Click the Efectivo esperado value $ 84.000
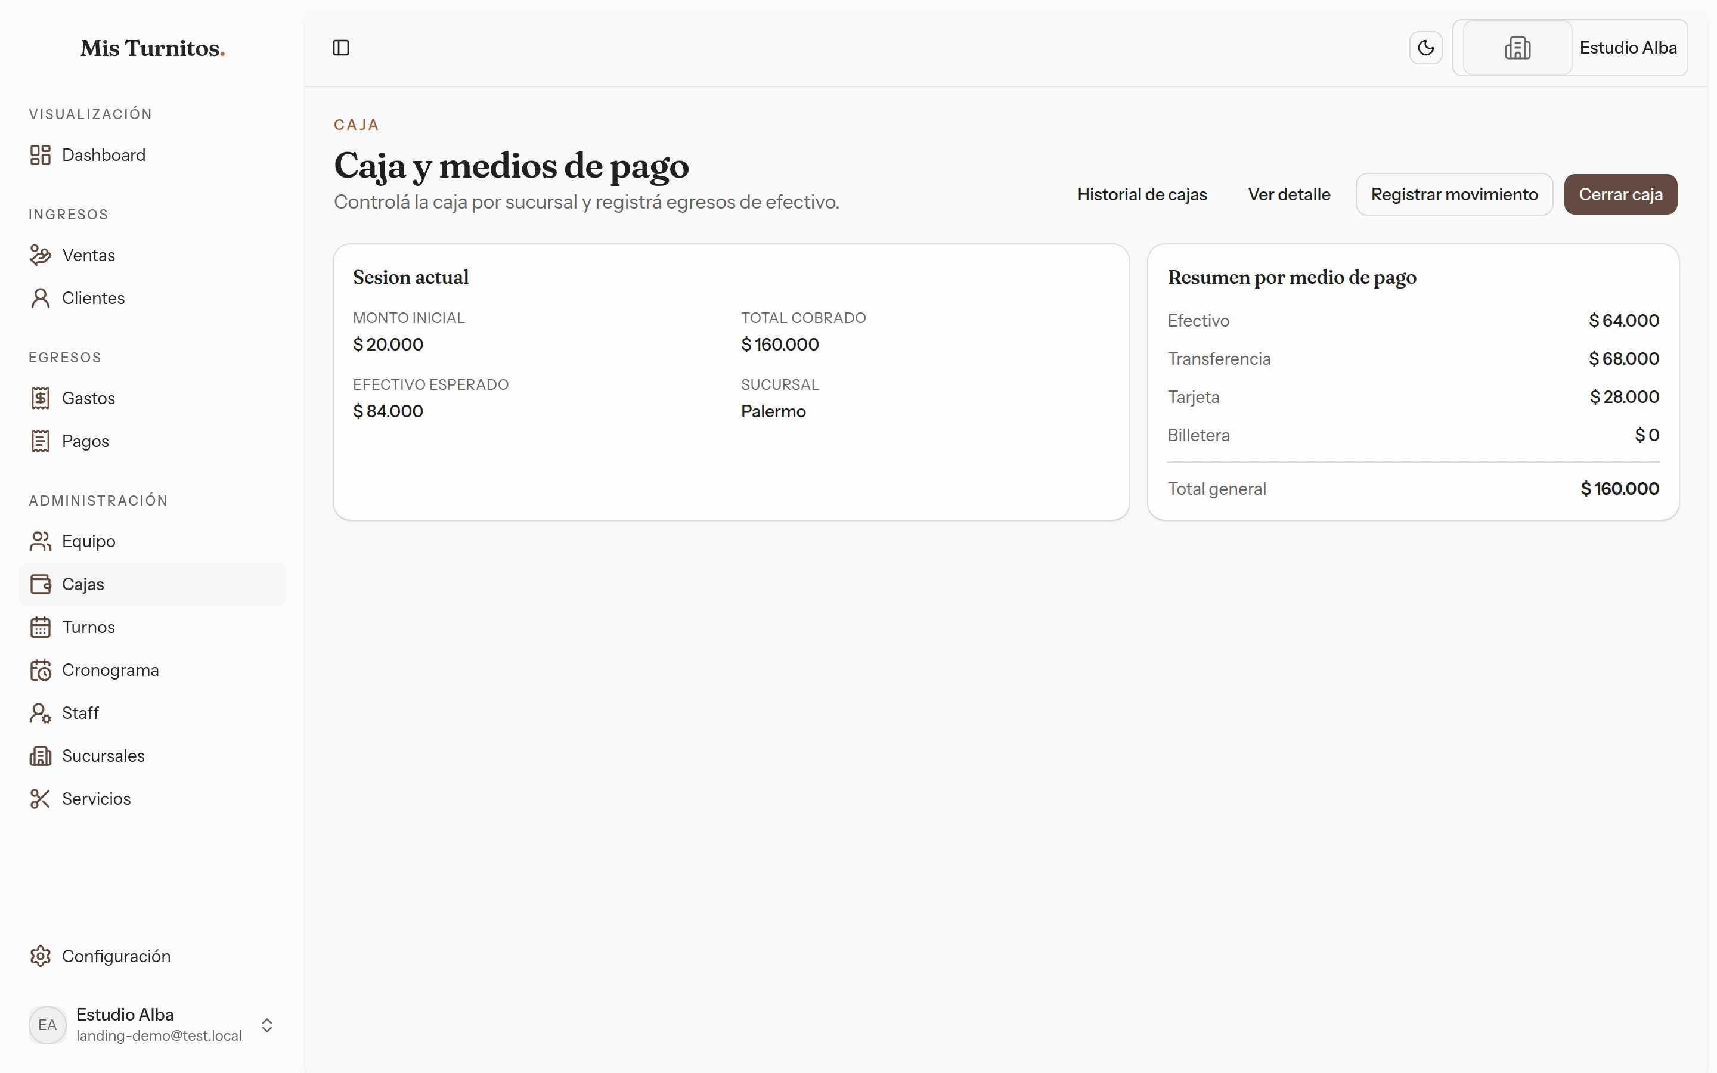 click(x=388, y=411)
